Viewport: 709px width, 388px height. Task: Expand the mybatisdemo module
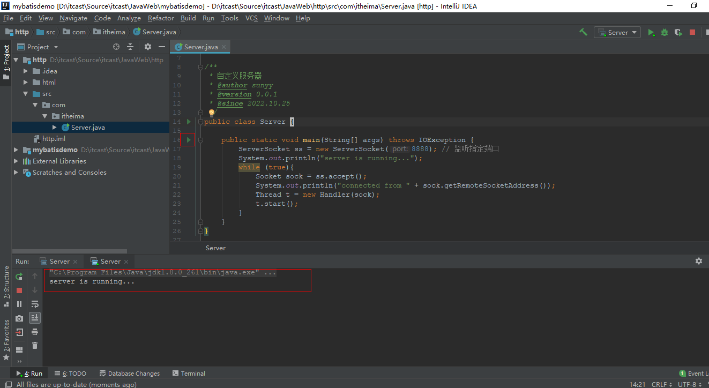(16, 150)
